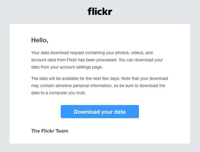The width and height of the screenshot is (200, 152).
Task: Click the Download your data button
Action: 100,112
